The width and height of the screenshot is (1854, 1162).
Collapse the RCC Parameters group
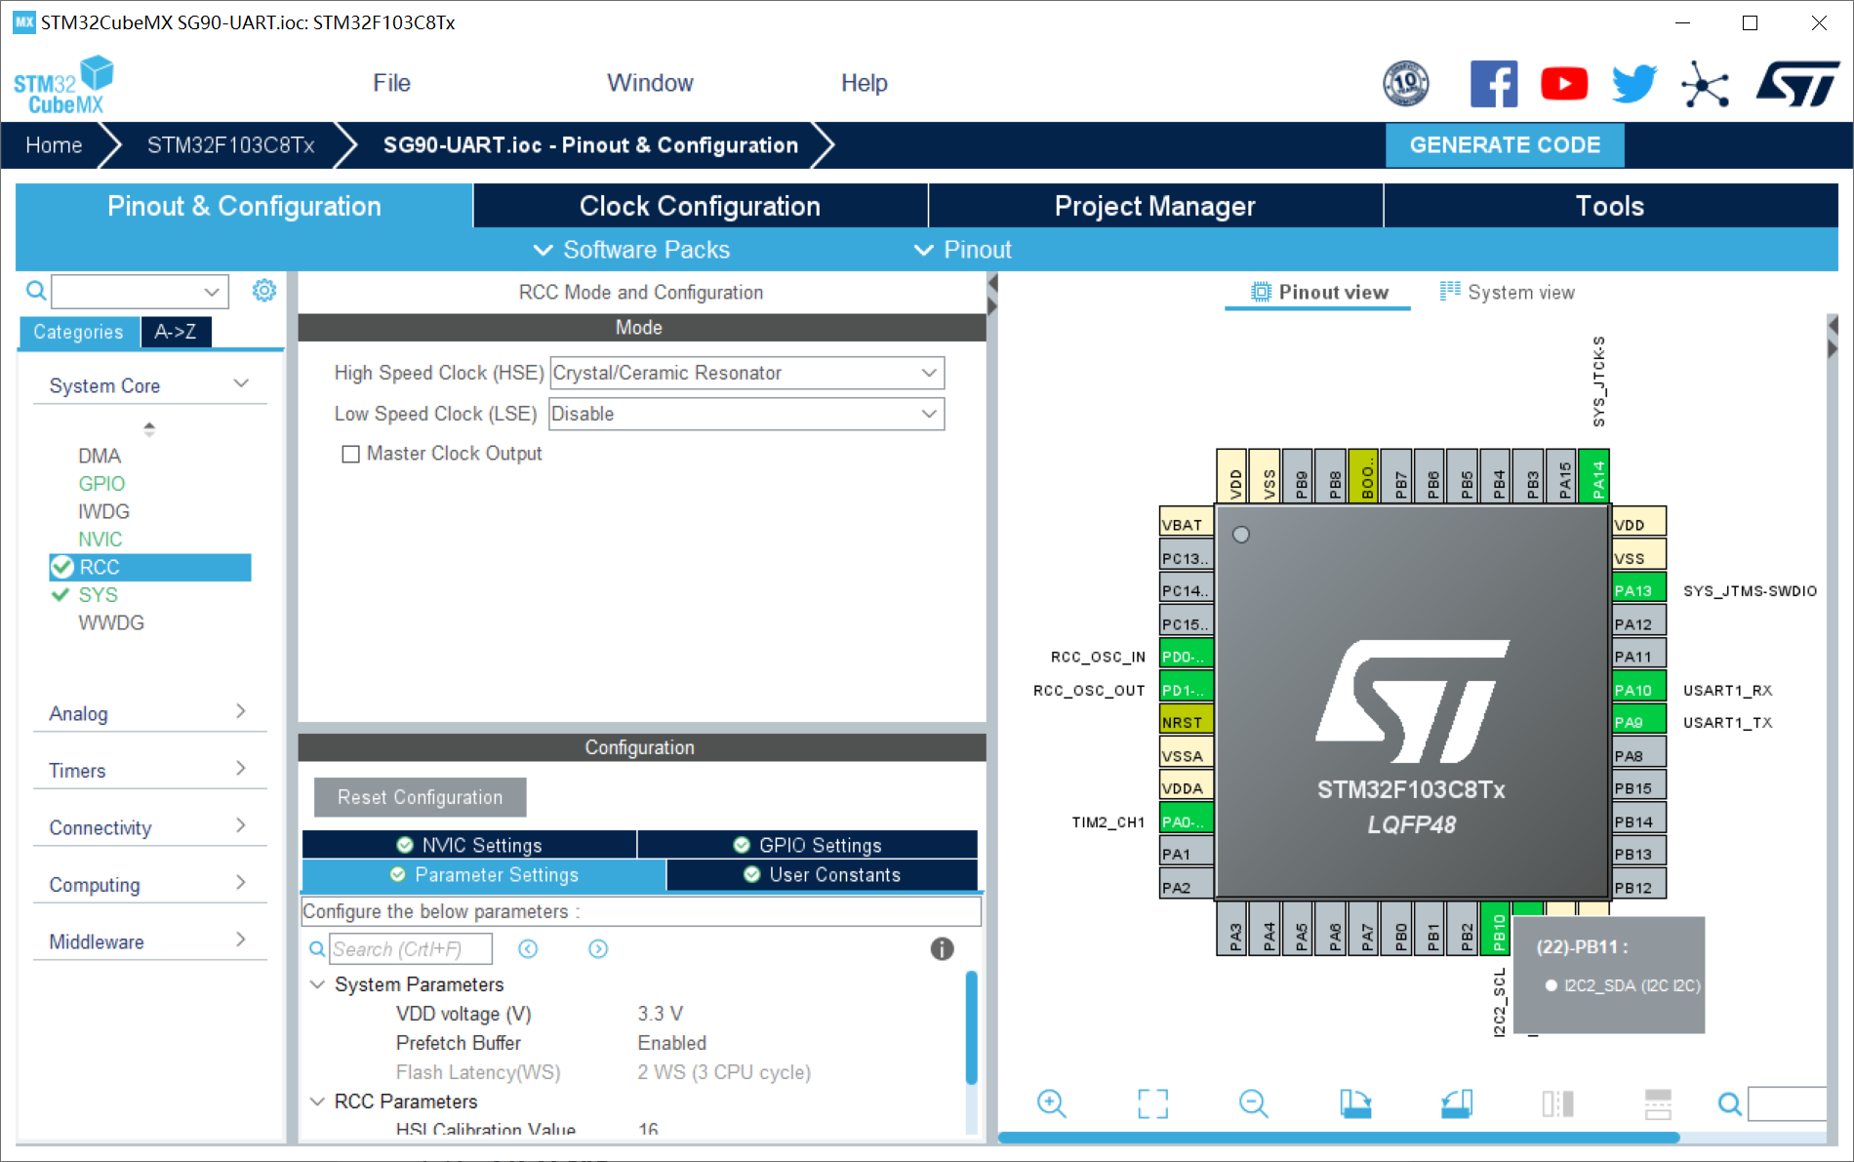pyautogui.click(x=317, y=1102)
